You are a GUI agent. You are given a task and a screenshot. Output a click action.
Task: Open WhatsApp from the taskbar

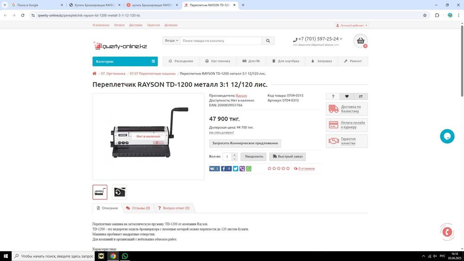pyautogui.click(x=125, y=256)
